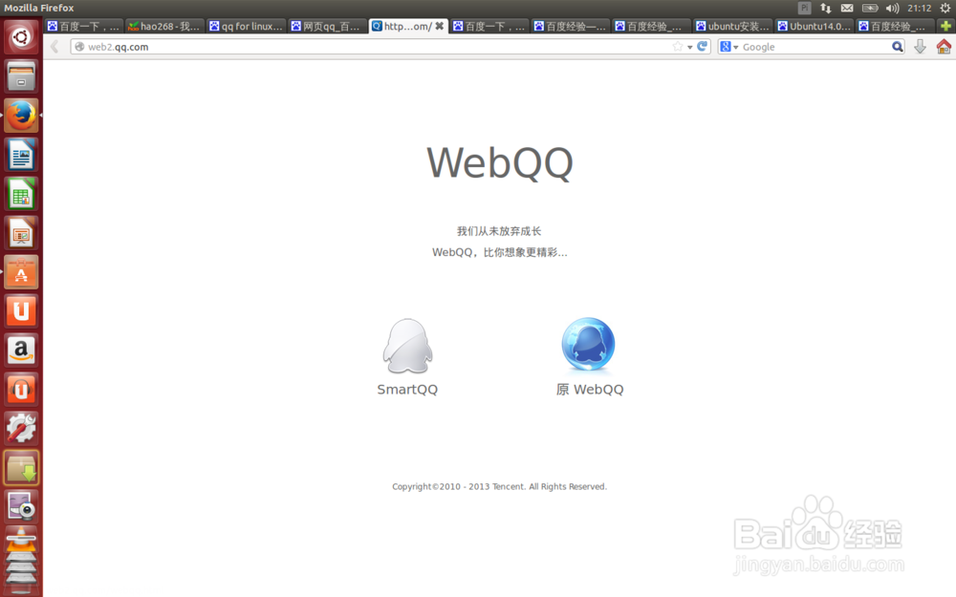Open the VLC cone launcher icon
Viewport: 956px width, 597px height.
21,541
